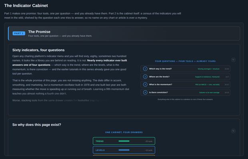Image resolution: width=248 pixels, height=159 pixels.
Task: Click the "~20 tools" count in TREND drawer
Action: 148,141
